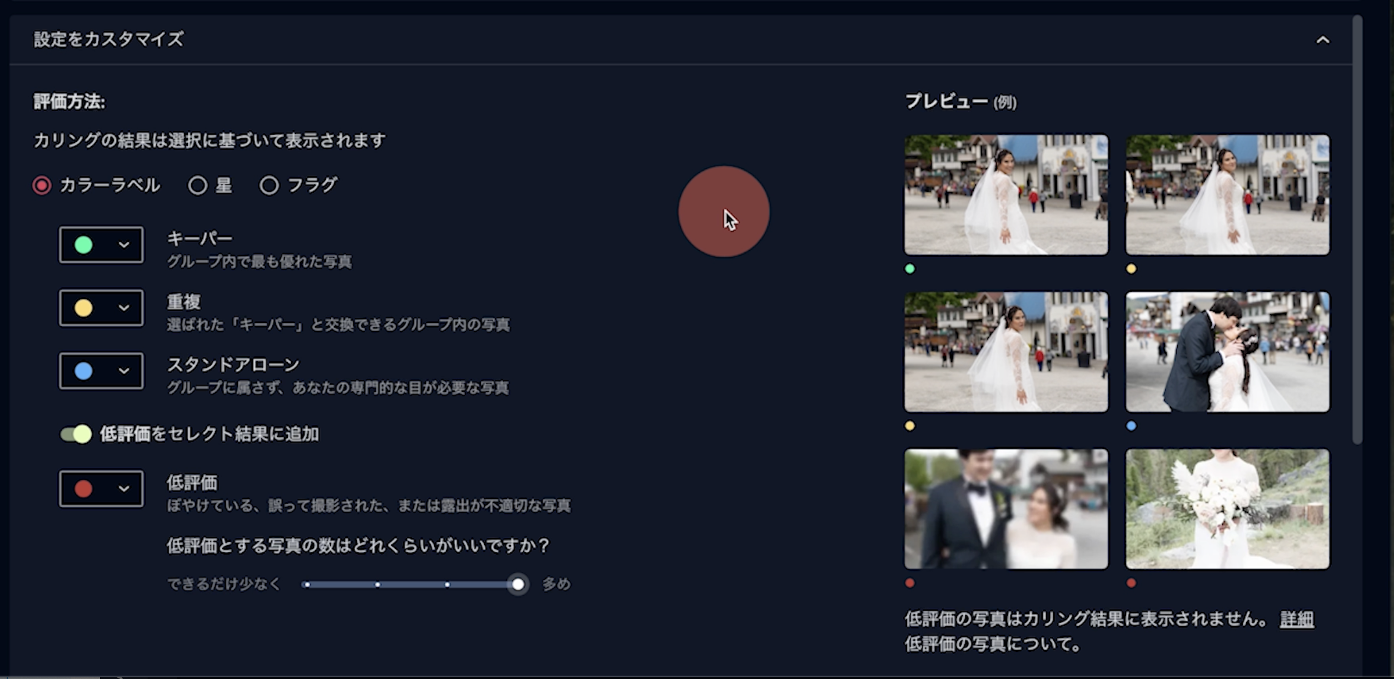
Task: Toggle 低評価をセレクト結果に追加 switch
Action: point(76,434)
